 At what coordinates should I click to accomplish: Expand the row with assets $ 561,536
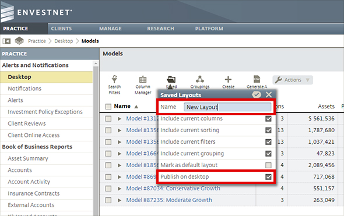tap(120, 119)
